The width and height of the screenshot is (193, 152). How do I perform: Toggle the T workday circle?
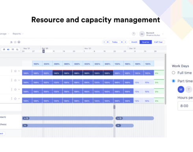point(189,90)
